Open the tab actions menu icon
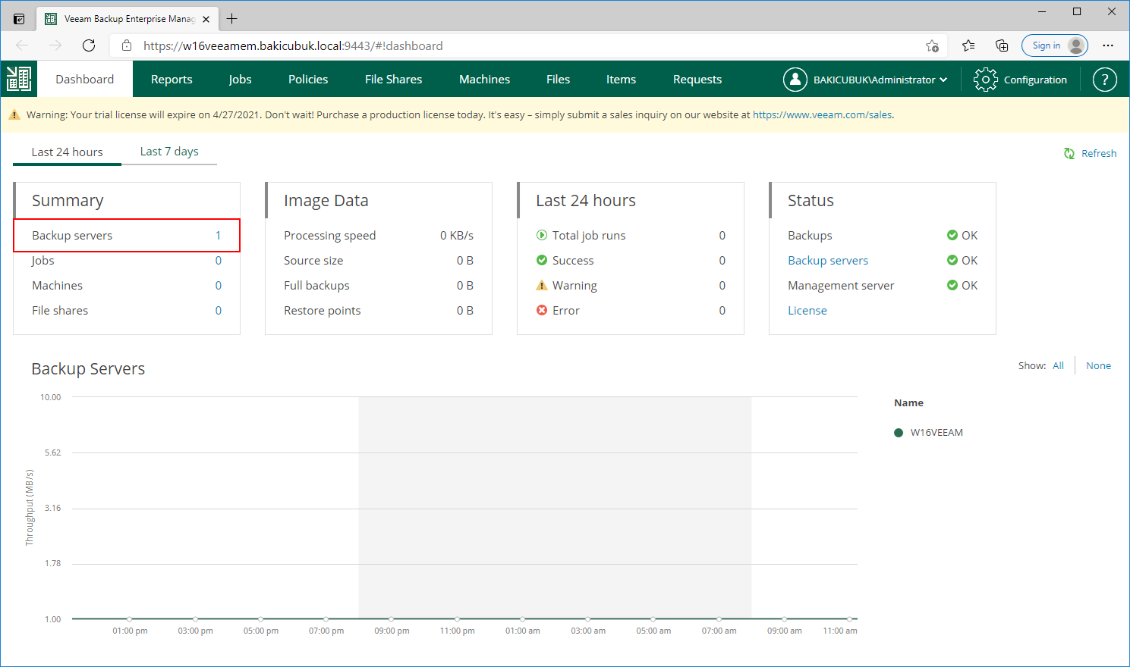The image size is (1130, 667). tap(19, 19)
